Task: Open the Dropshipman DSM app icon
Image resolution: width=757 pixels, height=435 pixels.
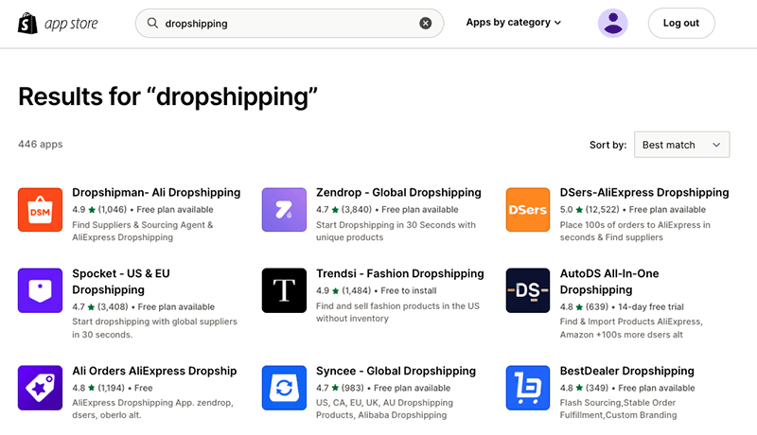Action: 40,210
